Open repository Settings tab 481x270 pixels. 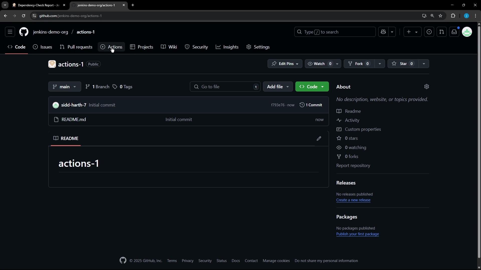[258, 47]
